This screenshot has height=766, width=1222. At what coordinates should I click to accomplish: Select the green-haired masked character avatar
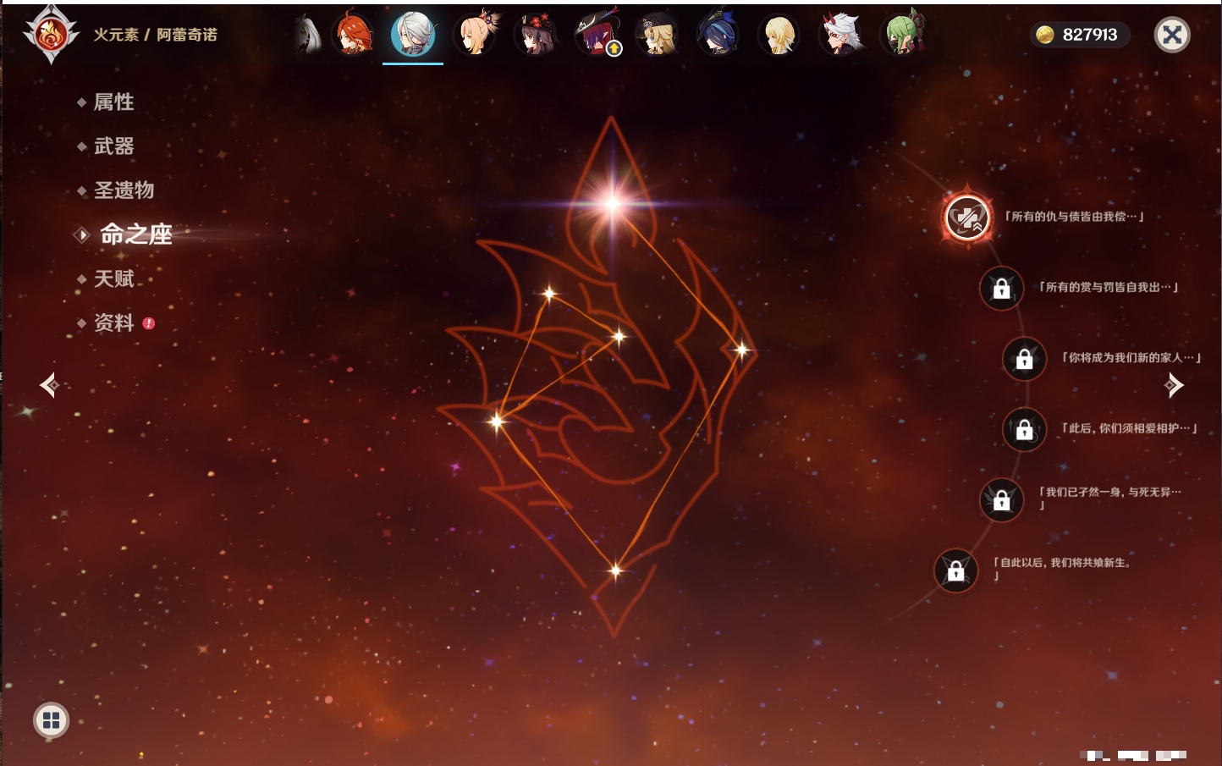click(902, 35)
